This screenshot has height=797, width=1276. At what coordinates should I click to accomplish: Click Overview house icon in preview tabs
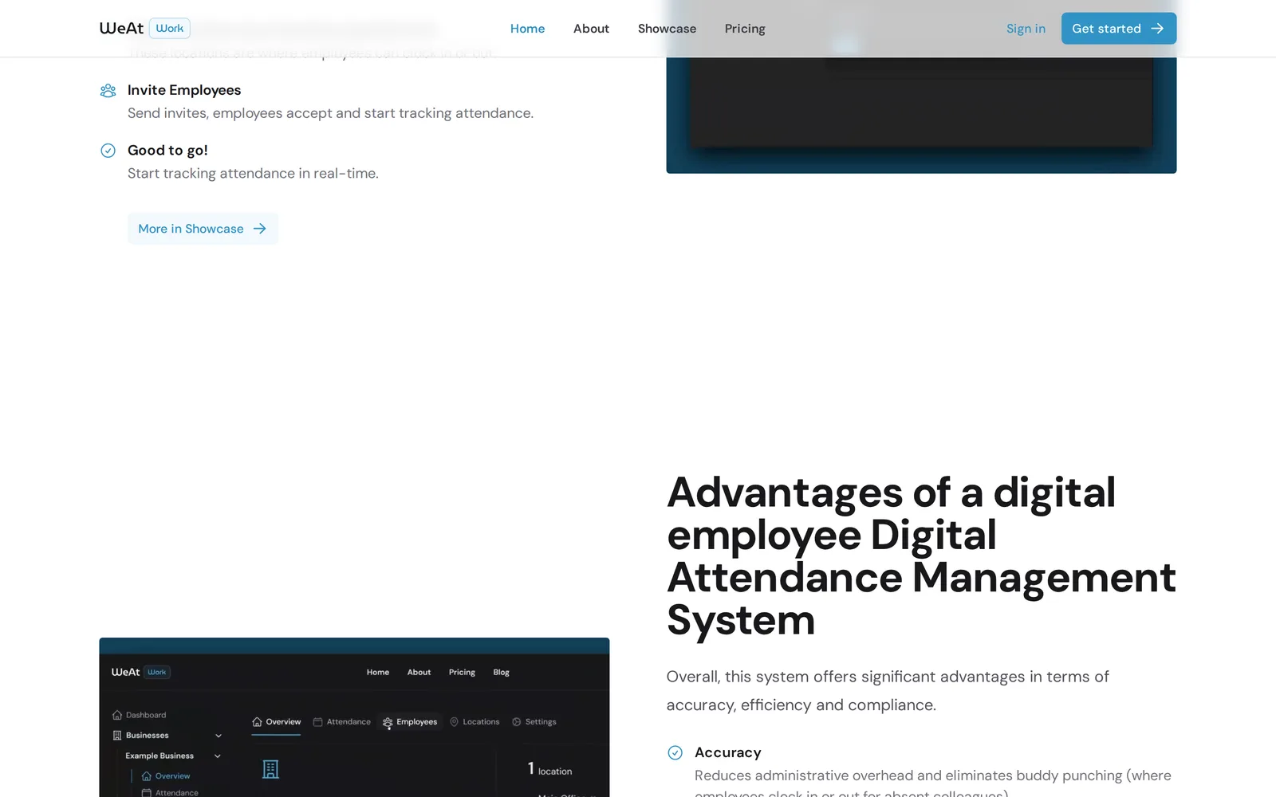point(257,722)
